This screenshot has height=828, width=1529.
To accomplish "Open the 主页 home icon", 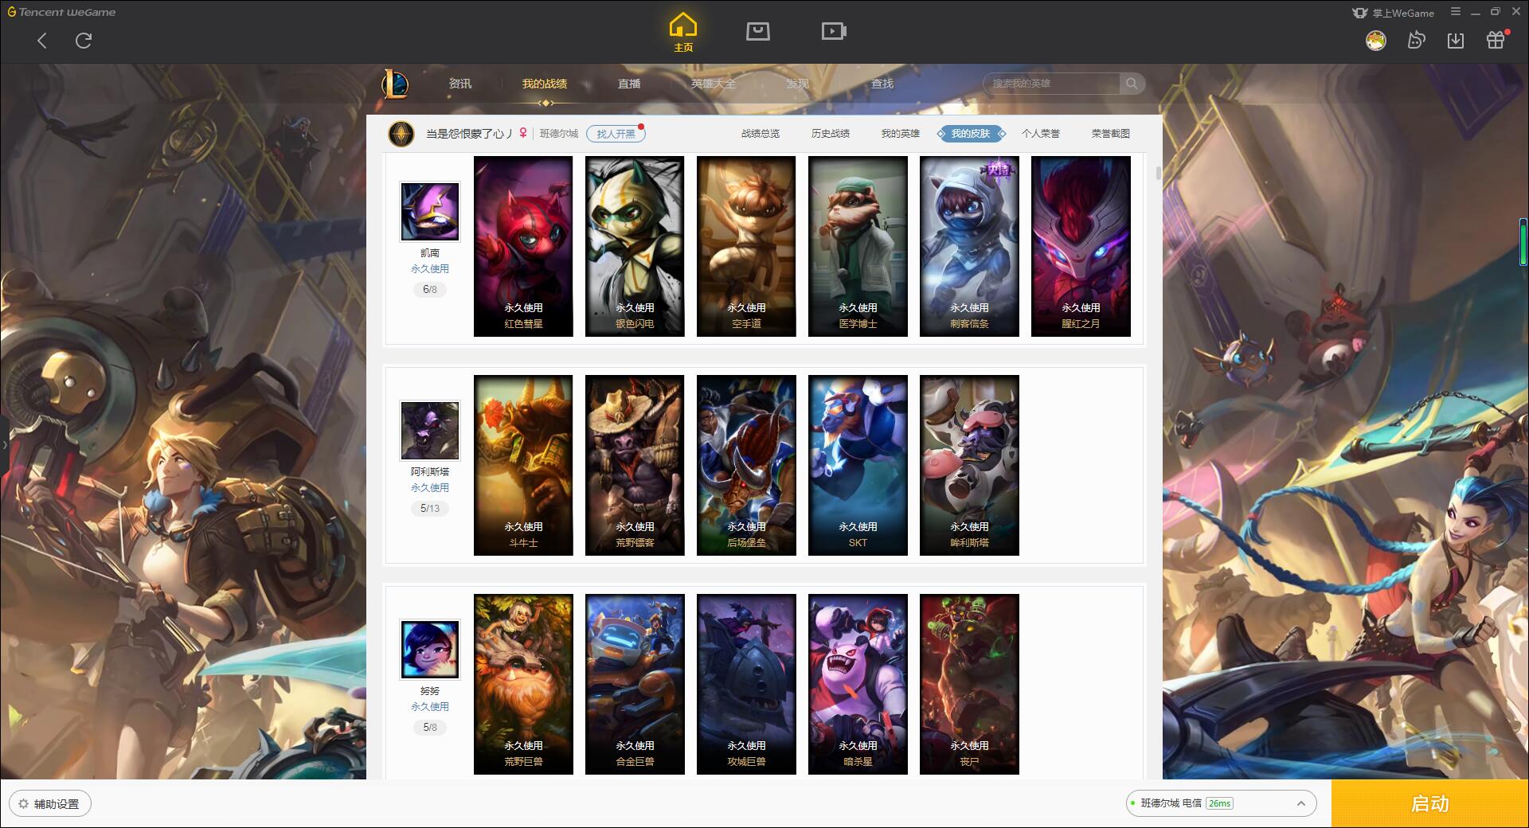I will pos(682,33).
